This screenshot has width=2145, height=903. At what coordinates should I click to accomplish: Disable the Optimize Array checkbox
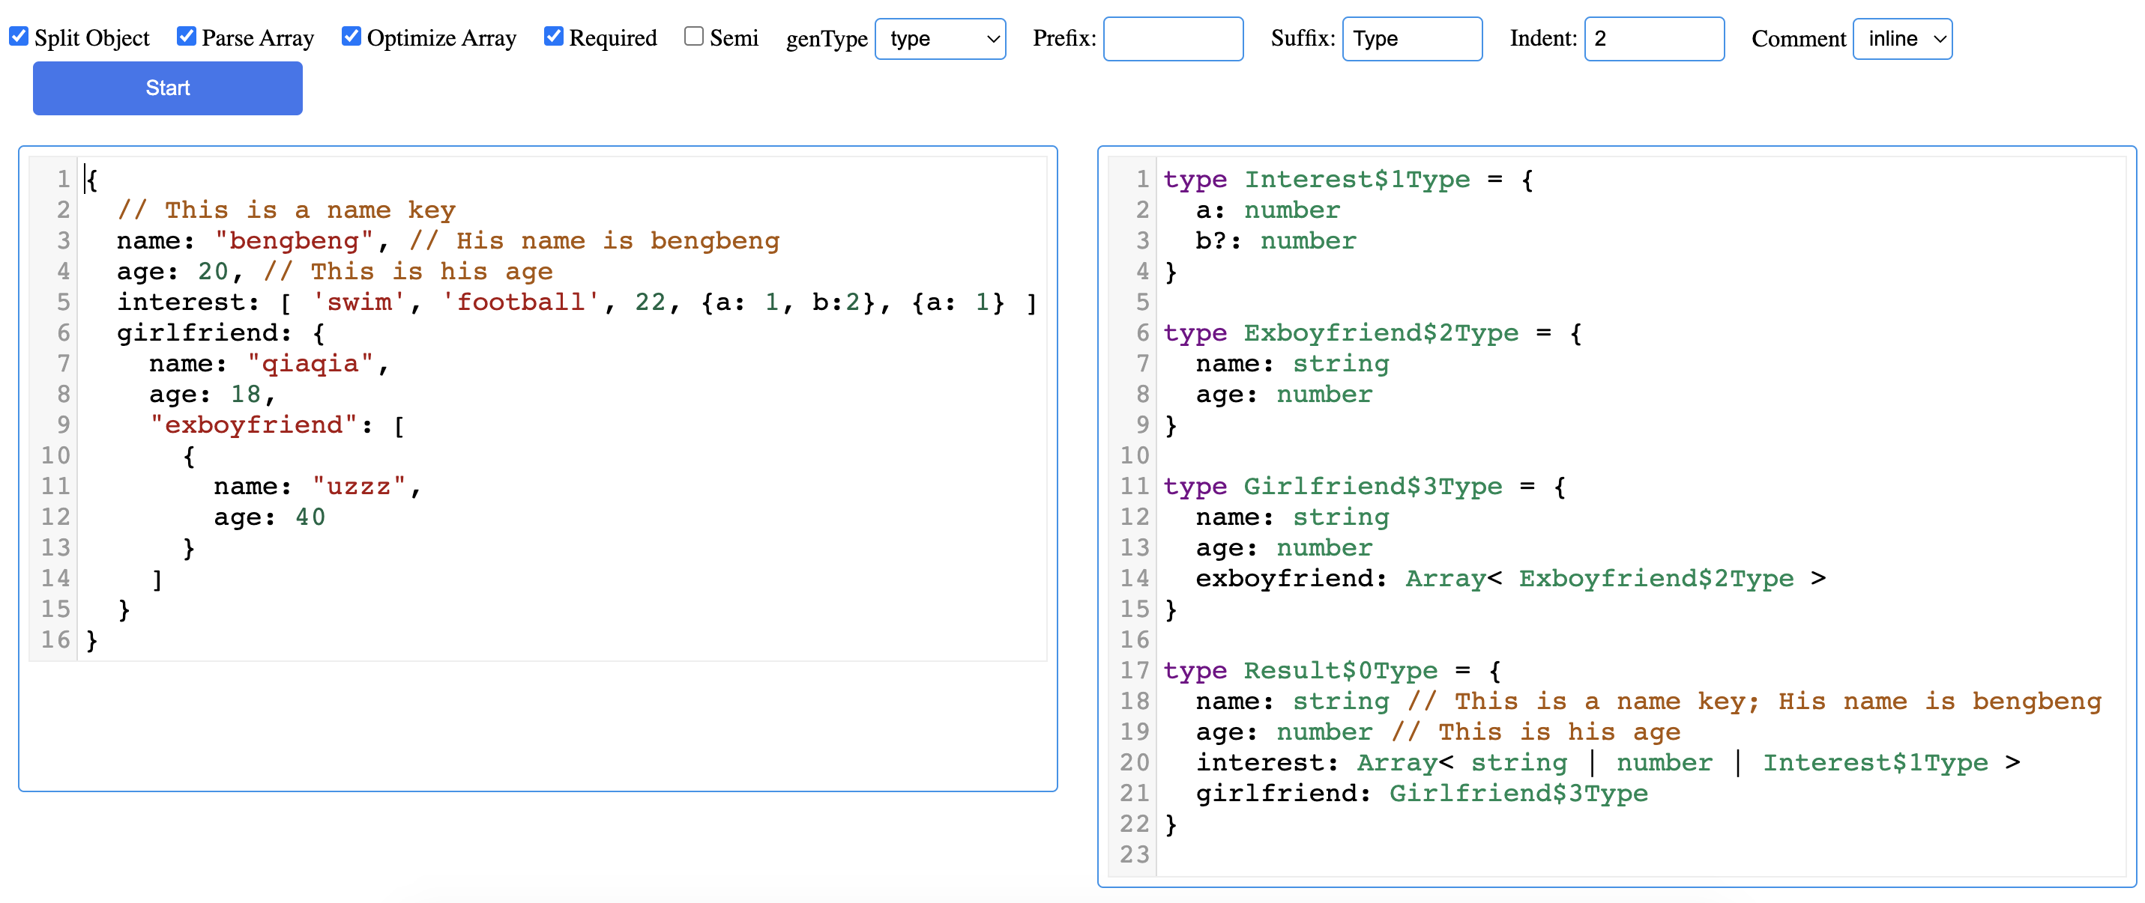click(352, 37)
